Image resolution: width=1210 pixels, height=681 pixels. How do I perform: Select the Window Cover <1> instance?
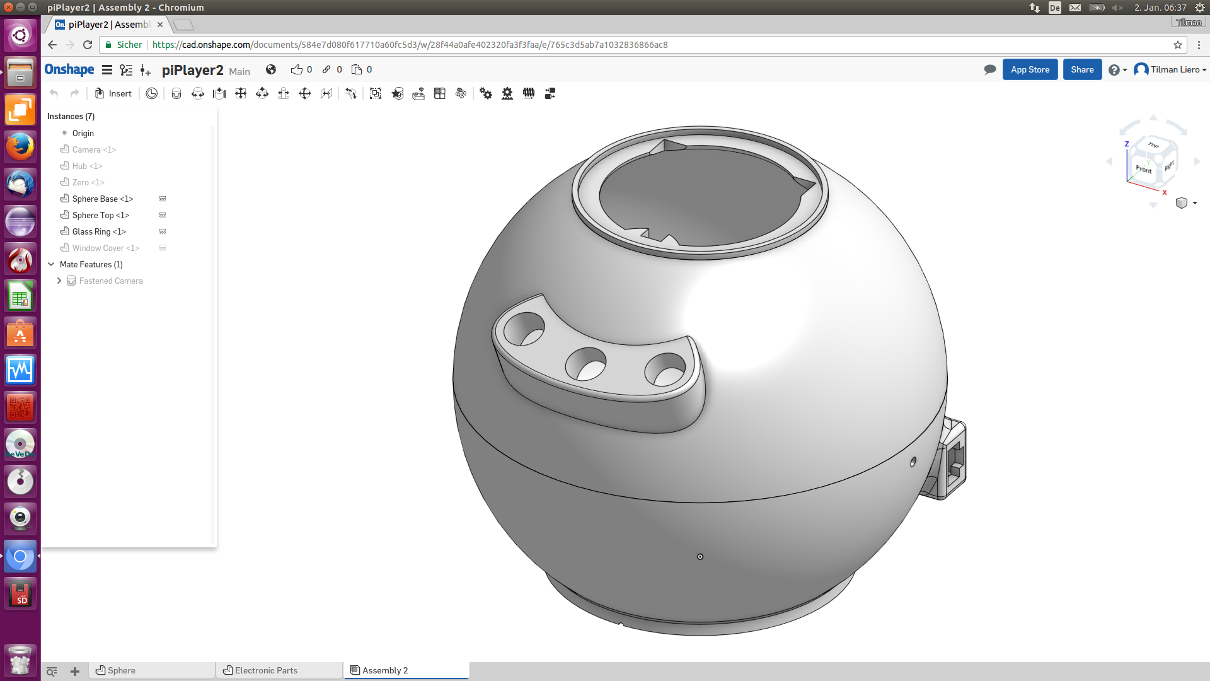[106, 248]
